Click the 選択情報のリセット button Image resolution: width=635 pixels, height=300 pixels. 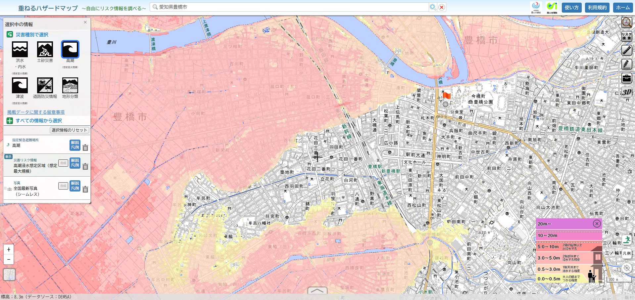(x=69, y=130)
